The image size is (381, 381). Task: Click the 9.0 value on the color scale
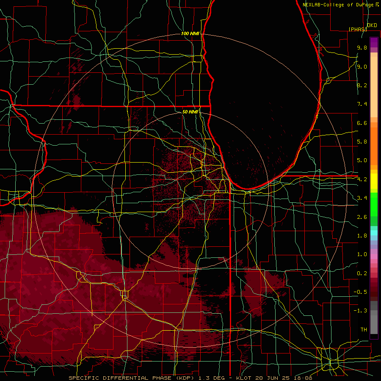pyautogui.click(x=362, y=66)
